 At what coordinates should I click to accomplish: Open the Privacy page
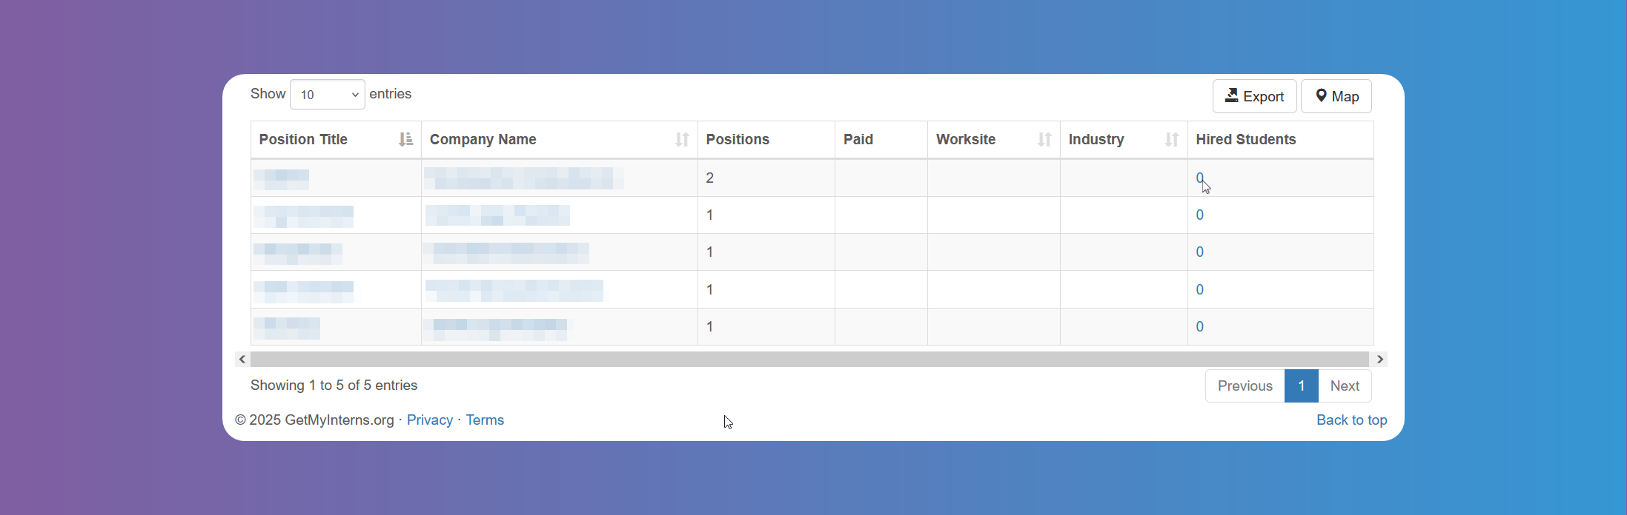[430, 420]
